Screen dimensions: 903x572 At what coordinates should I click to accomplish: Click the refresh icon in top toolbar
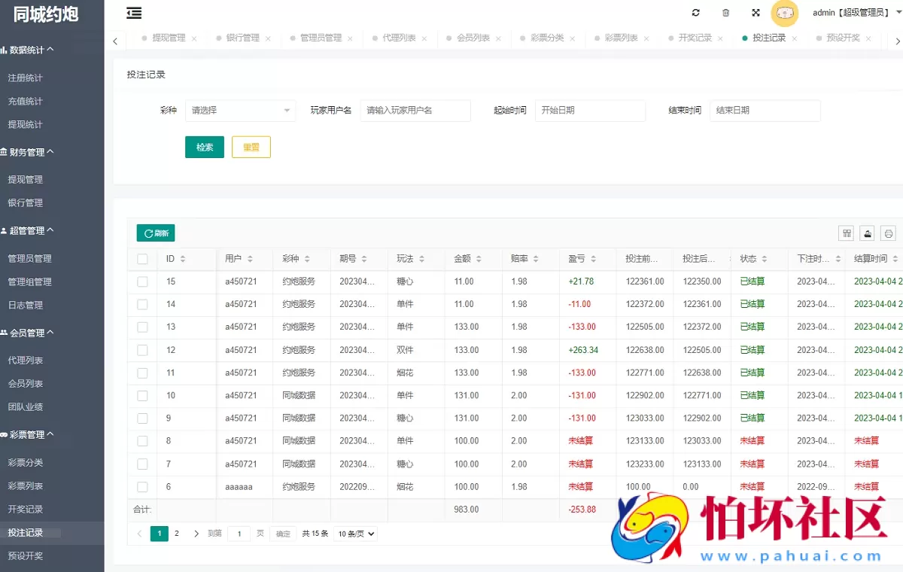695,13
